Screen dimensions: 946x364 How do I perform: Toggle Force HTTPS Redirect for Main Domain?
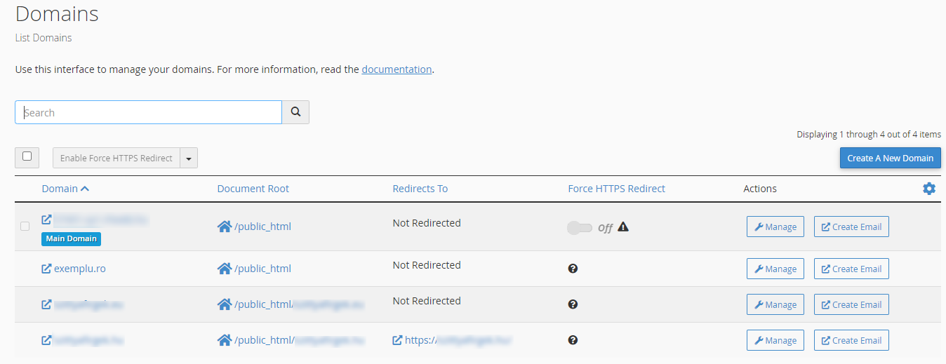pyautogui.click(x=580, y=228)
